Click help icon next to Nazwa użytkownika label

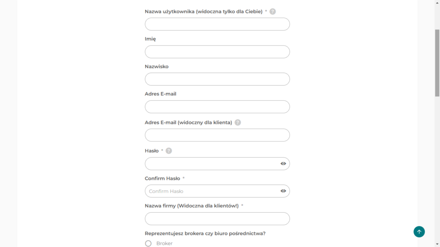coord(272,12)
